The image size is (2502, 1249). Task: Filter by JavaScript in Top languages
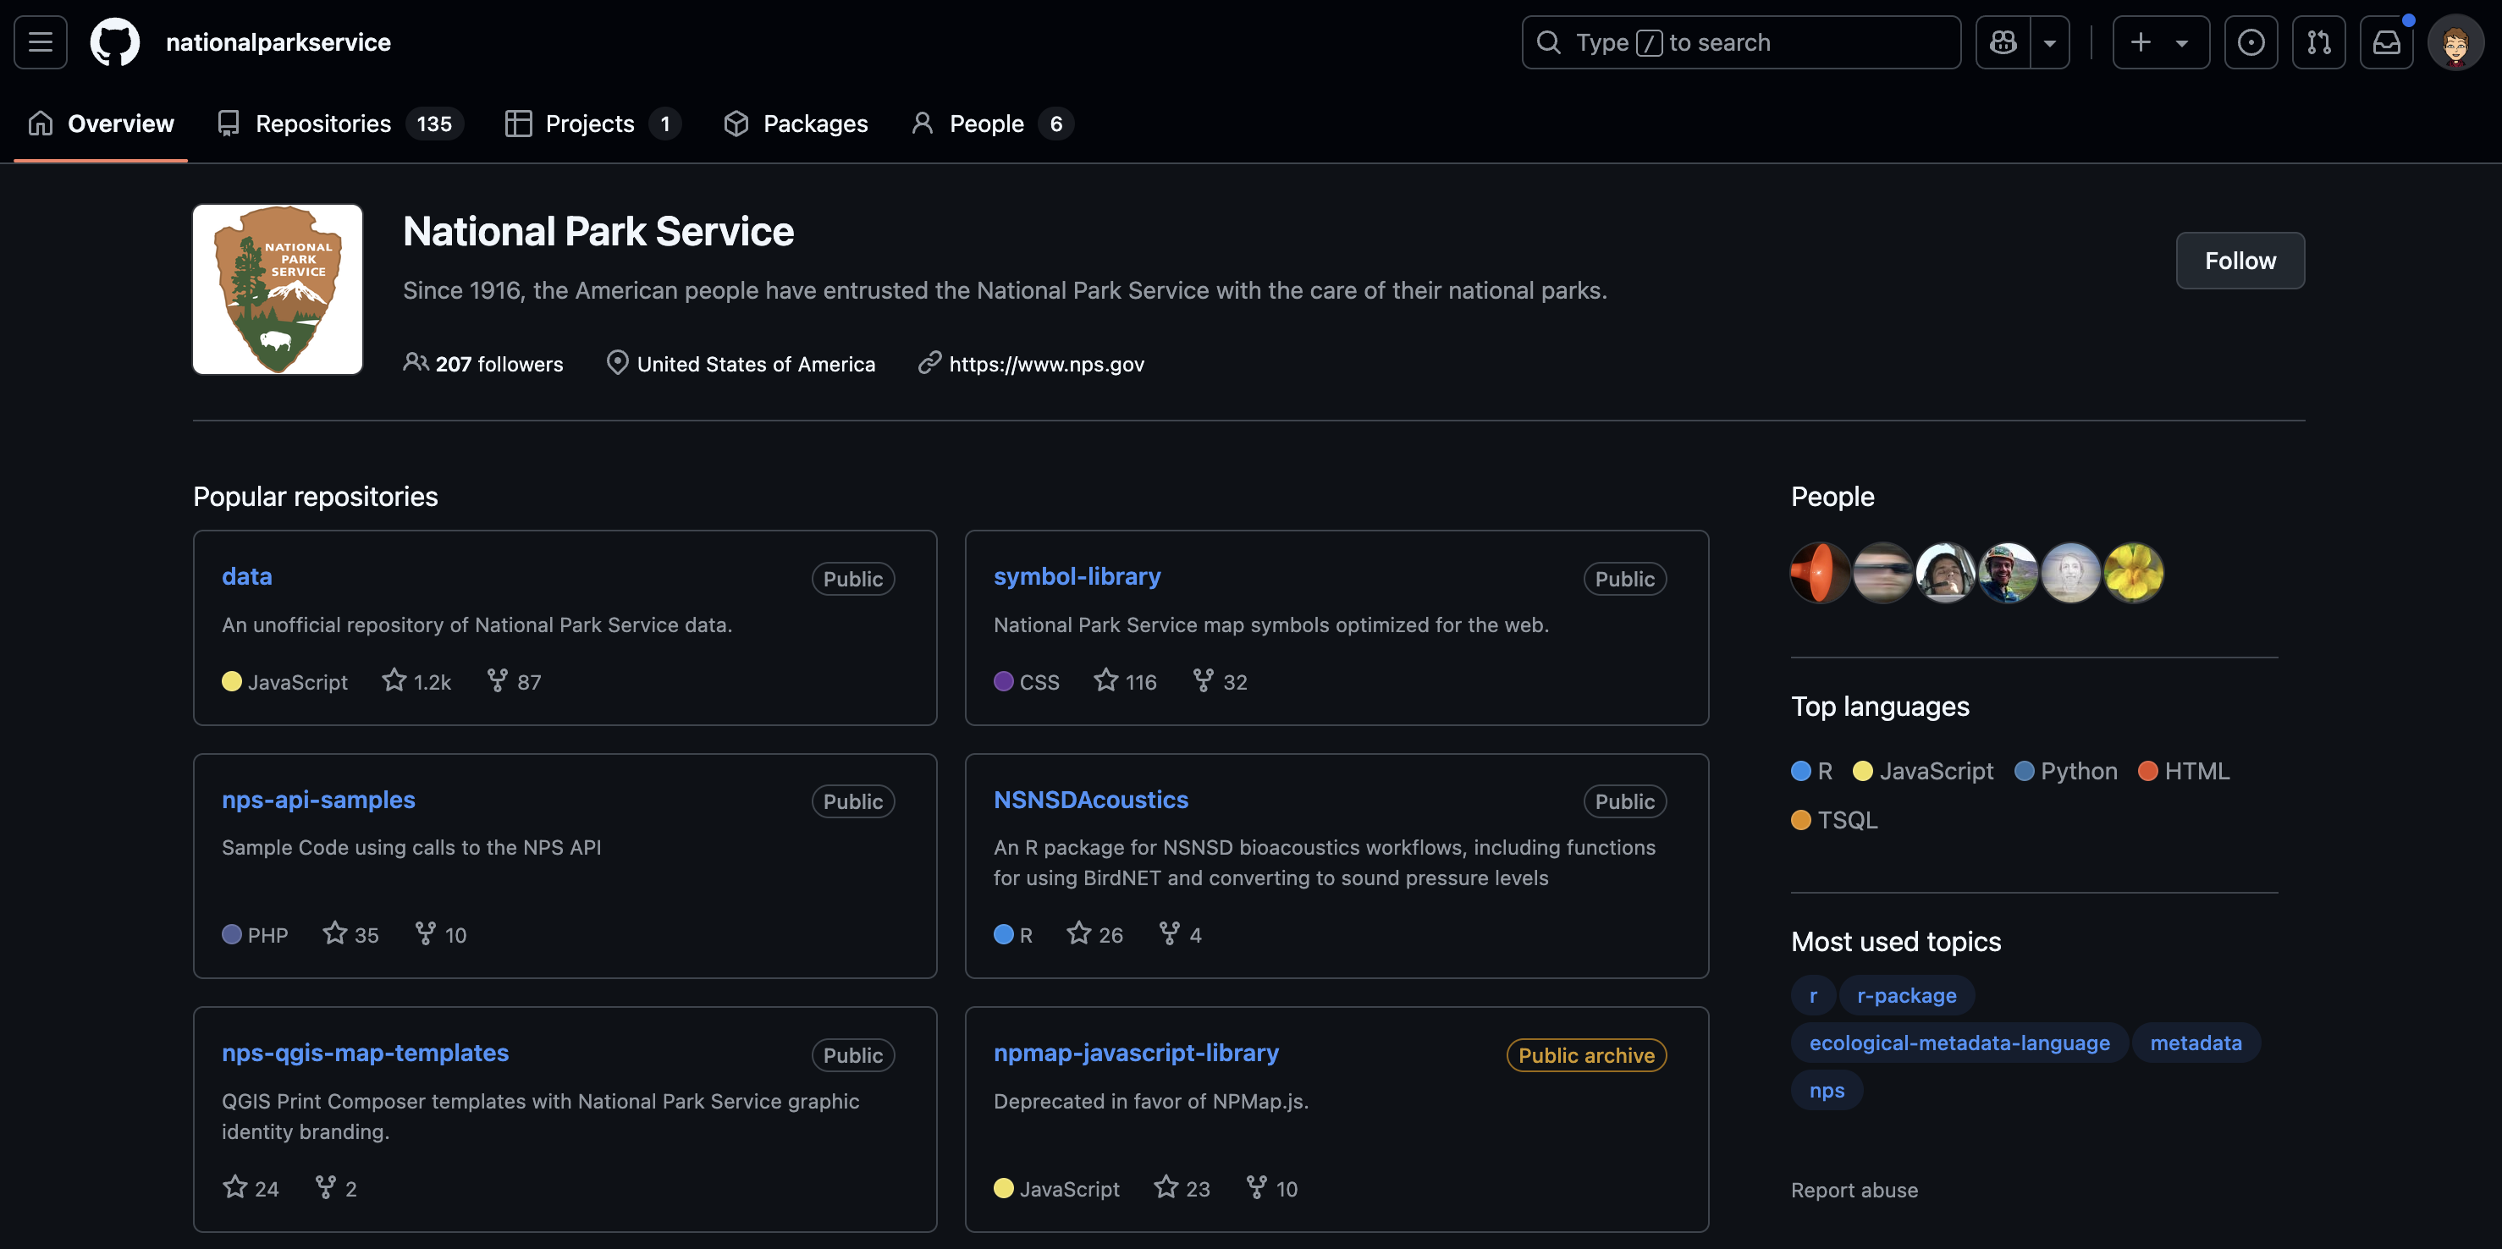(1923, 770)
